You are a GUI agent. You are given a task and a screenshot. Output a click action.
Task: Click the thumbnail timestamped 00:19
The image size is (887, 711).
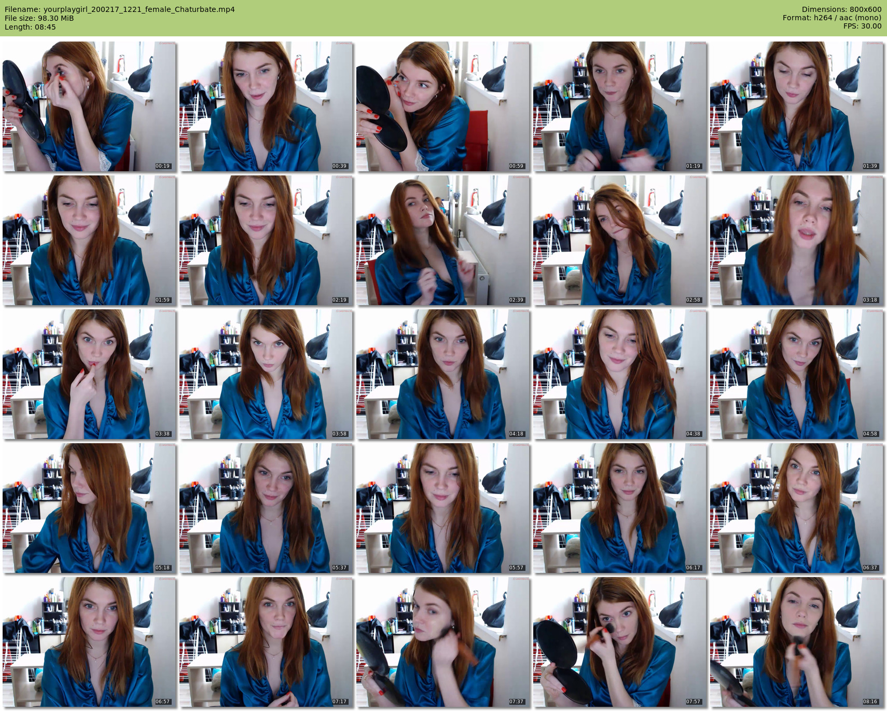click(x=89, y=106)
